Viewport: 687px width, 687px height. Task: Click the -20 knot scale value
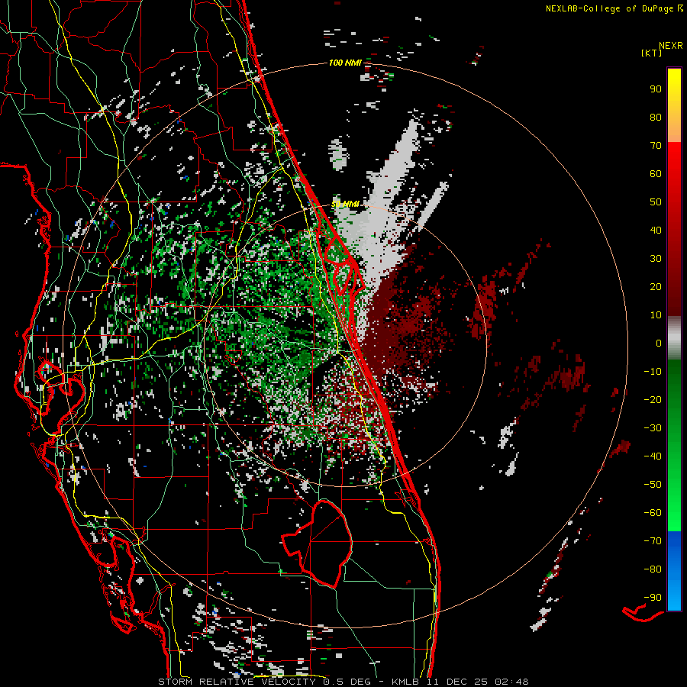click(x=653, y=399)
